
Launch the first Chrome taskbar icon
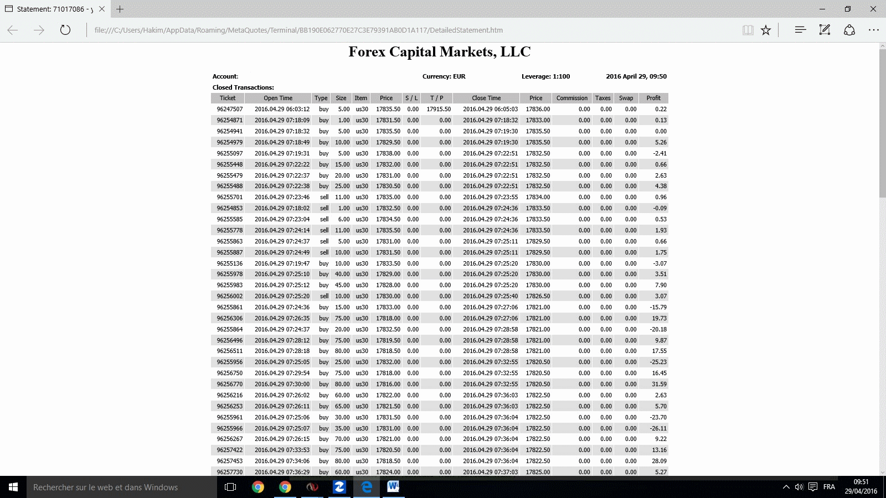[x=258, y=487]
